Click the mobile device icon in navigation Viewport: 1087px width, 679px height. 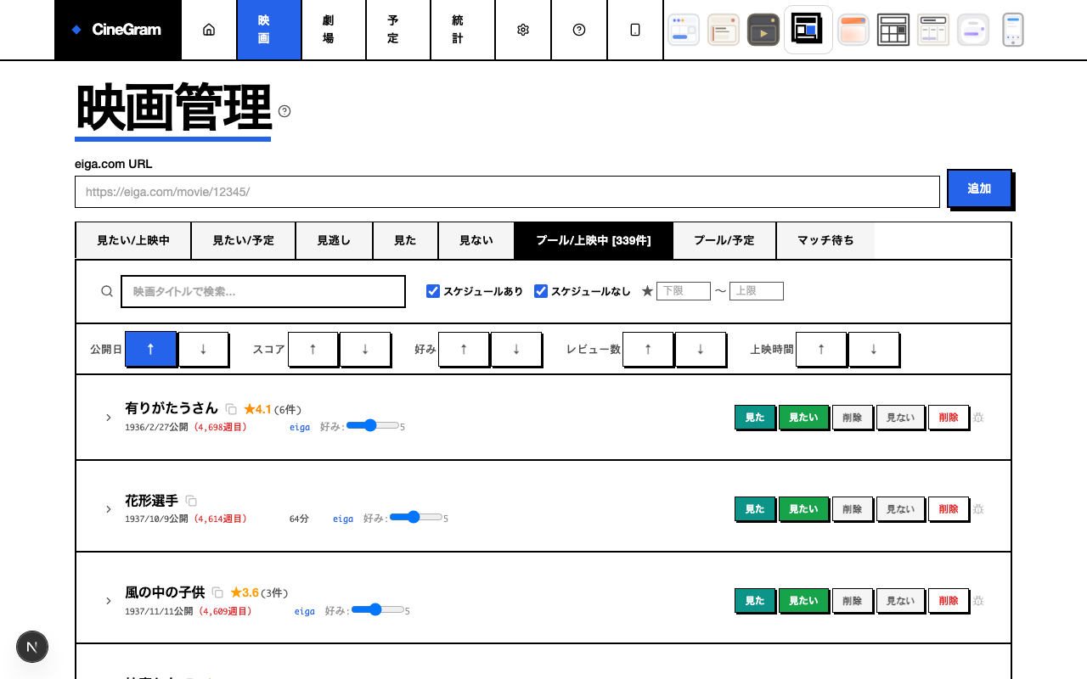pyautogui.click(x=635, y=30)
